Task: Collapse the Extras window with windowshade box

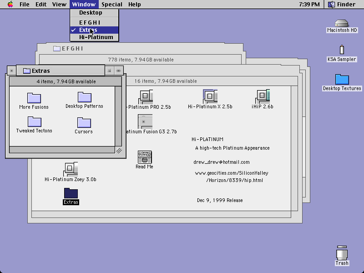Action: (x=118, y=71)
